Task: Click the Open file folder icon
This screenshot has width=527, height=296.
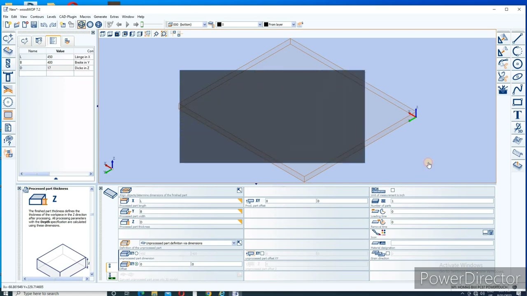Action: click(16, 25)
